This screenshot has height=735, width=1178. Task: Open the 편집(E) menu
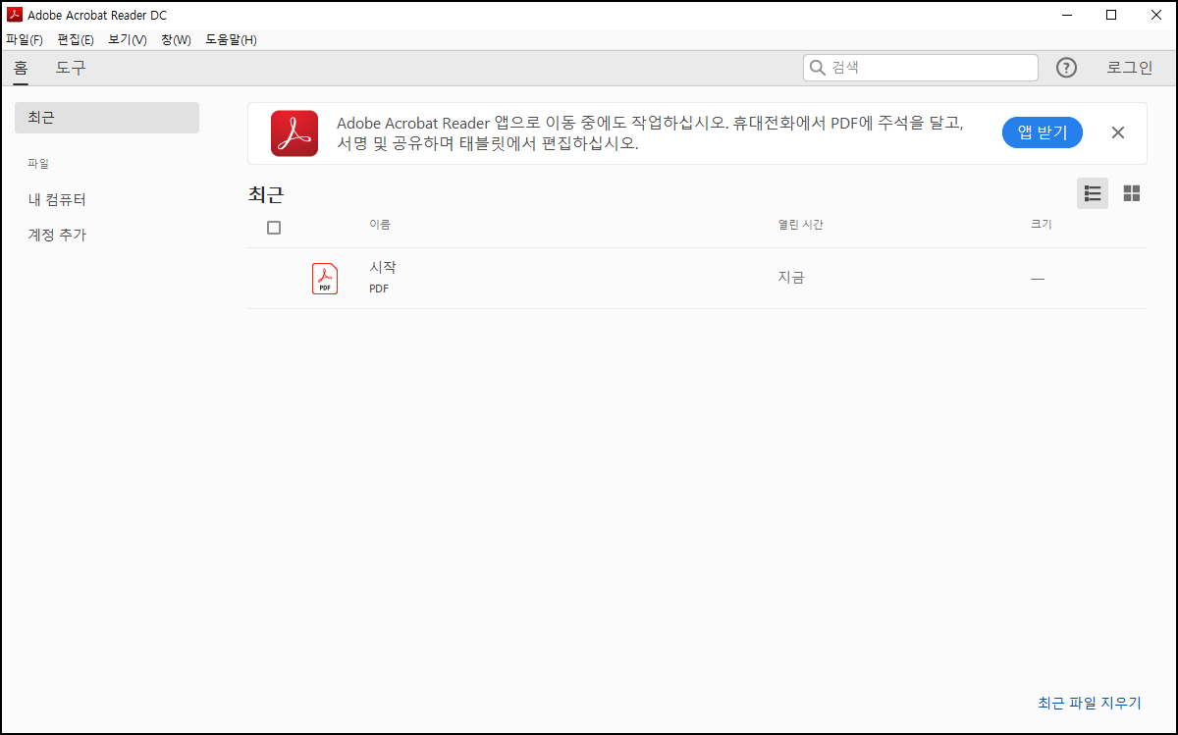(x=76, y=40)
